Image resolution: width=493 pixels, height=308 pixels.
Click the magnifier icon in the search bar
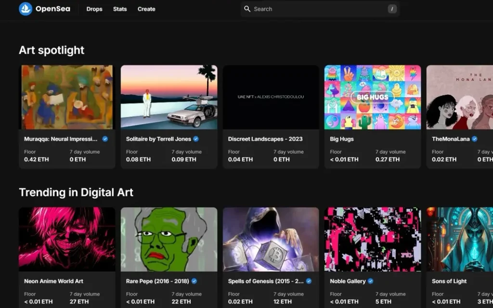tap(247, 9)
